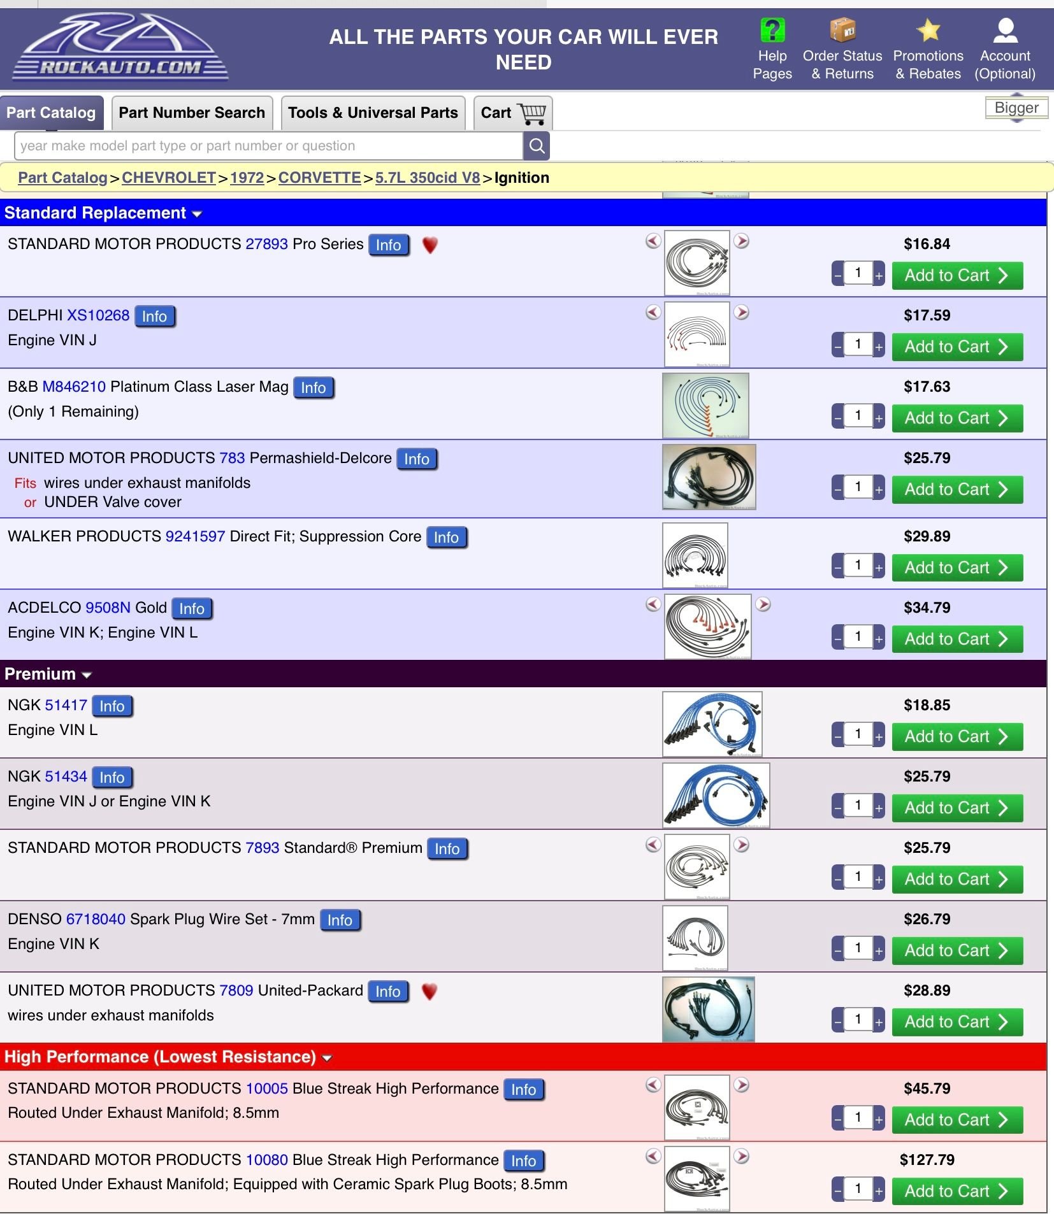The width and height of the screenshot is (1054, 1214).
Task: Click the Help Pages question mark icon
Action: click(x=772, y=31)
